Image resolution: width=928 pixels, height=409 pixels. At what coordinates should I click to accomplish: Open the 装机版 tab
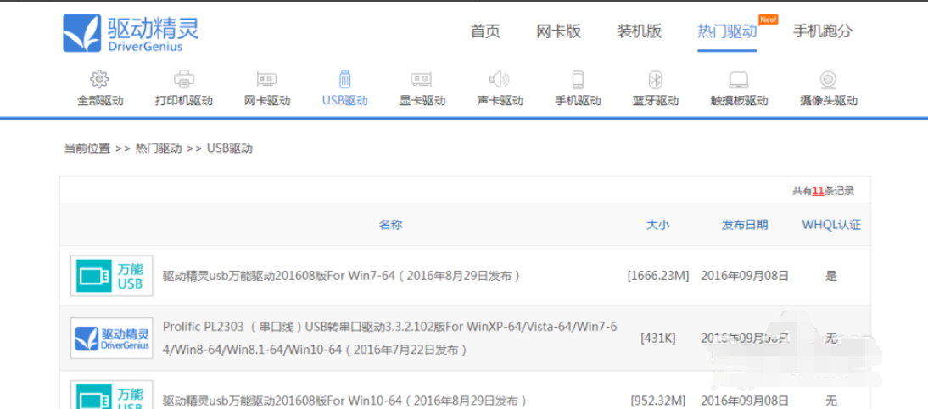click(639, 31)
